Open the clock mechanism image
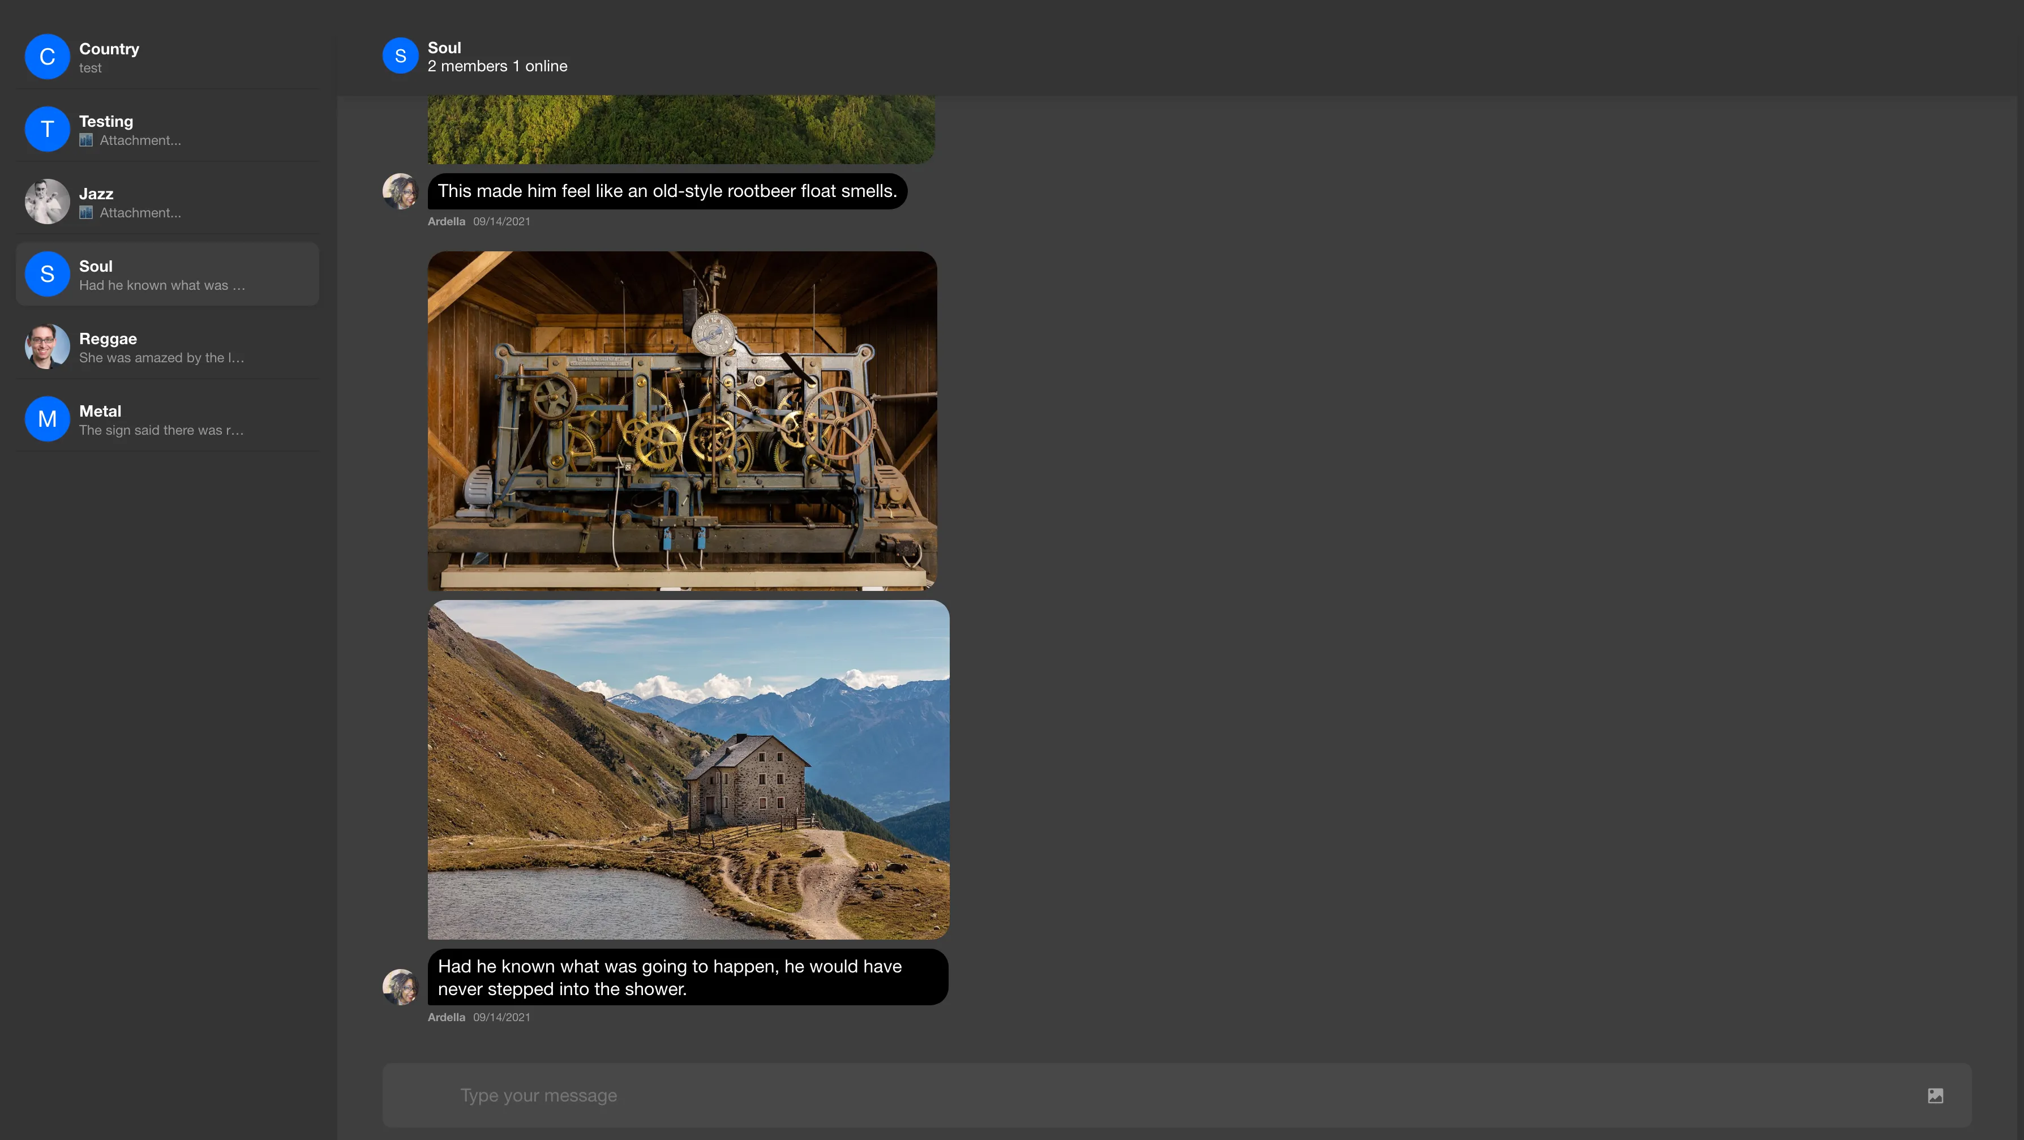The width and height of the screenshot is (2024, 1140). pyautogui.click(x=681, y=421)
